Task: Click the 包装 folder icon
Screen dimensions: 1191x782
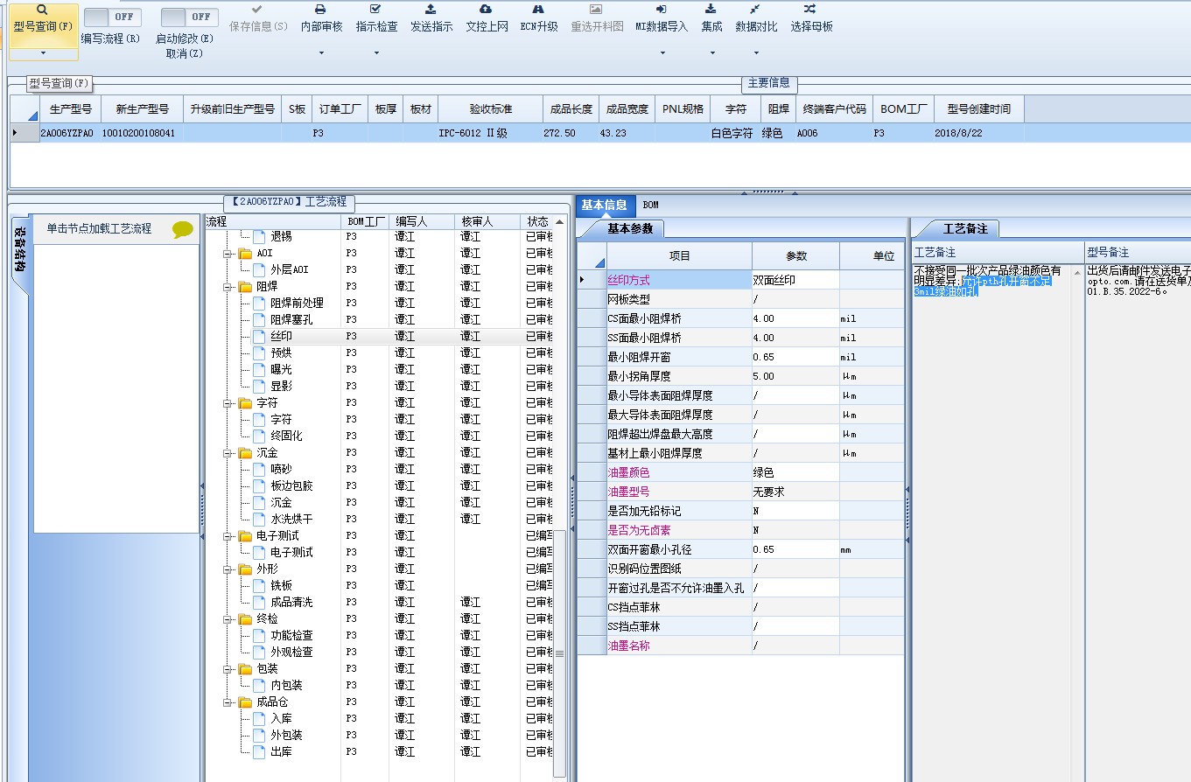Action: (x=245, y=668)
